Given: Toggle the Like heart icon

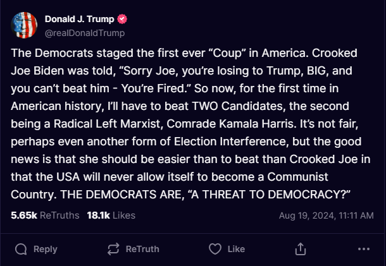Looking at the screenshot, I should 215,249.
